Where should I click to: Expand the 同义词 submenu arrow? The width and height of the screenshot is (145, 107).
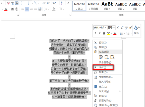(x=120, y=91)
